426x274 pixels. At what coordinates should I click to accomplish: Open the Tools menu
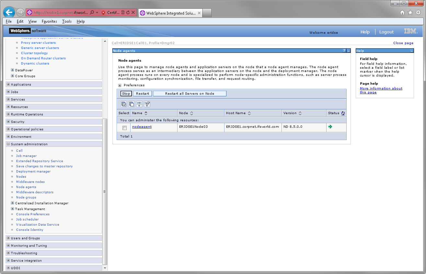(67, 21)
